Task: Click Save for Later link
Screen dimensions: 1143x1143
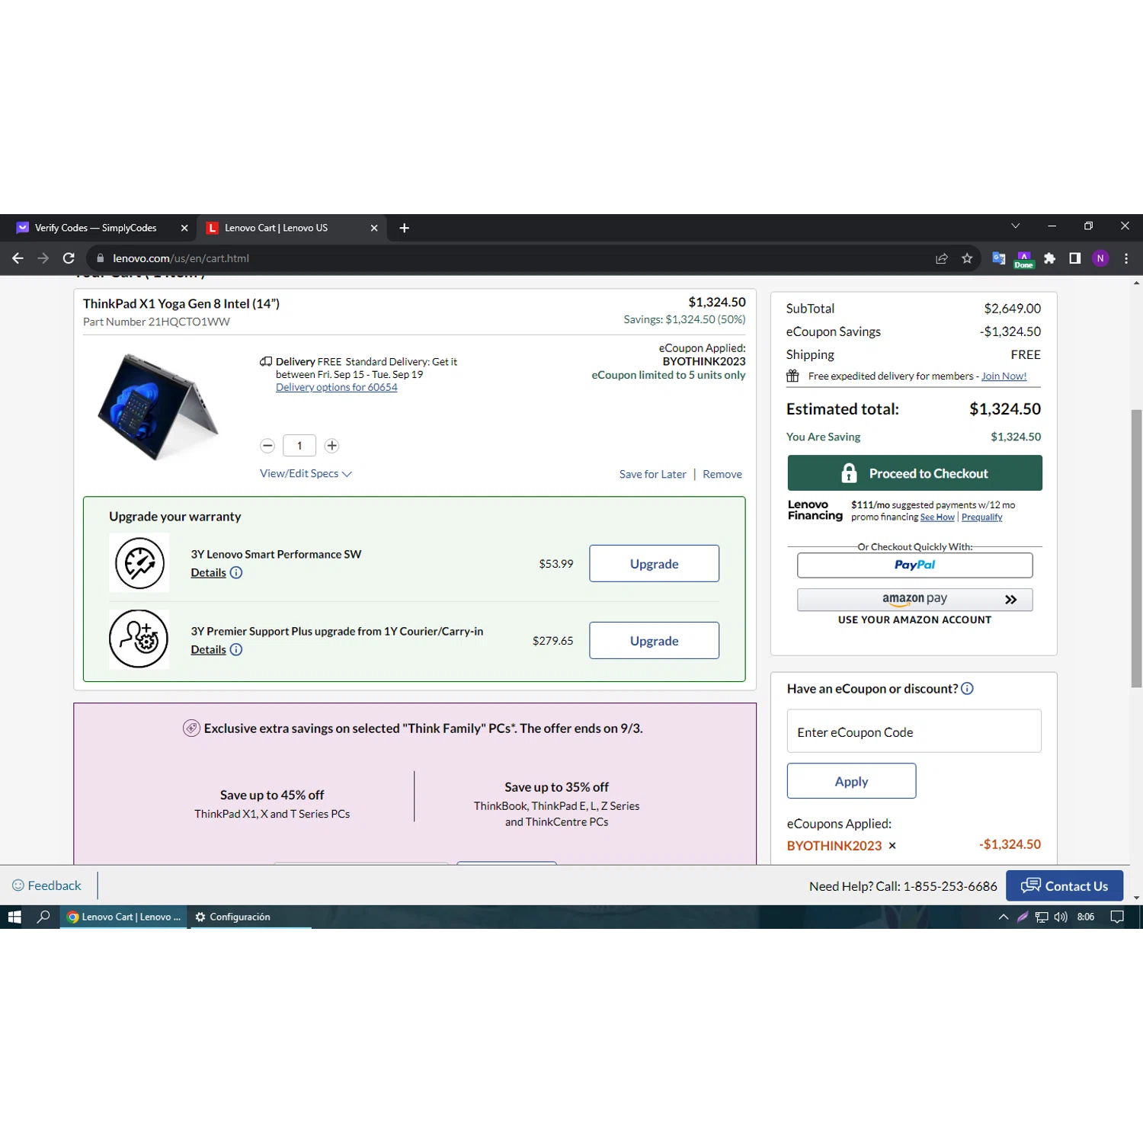Action: coord(652,474)
